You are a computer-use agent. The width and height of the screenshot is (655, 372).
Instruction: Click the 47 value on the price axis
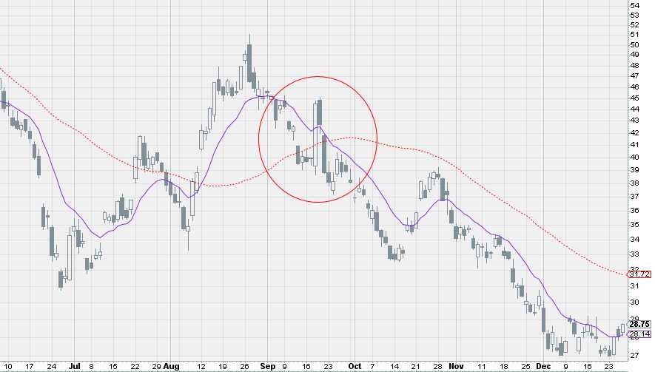pos(634,76)
